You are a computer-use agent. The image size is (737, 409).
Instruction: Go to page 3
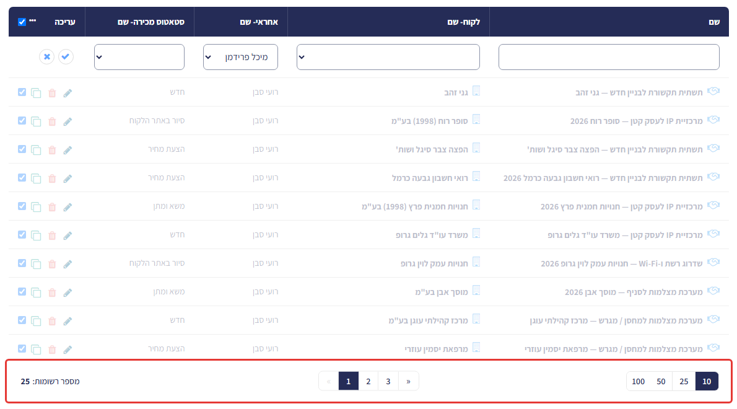click(388, 381)
